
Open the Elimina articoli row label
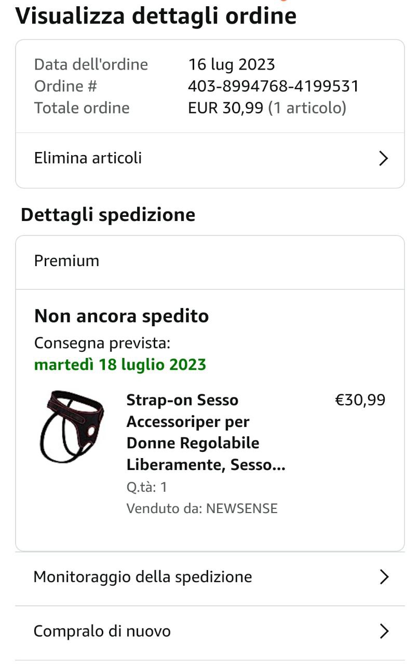88,158
